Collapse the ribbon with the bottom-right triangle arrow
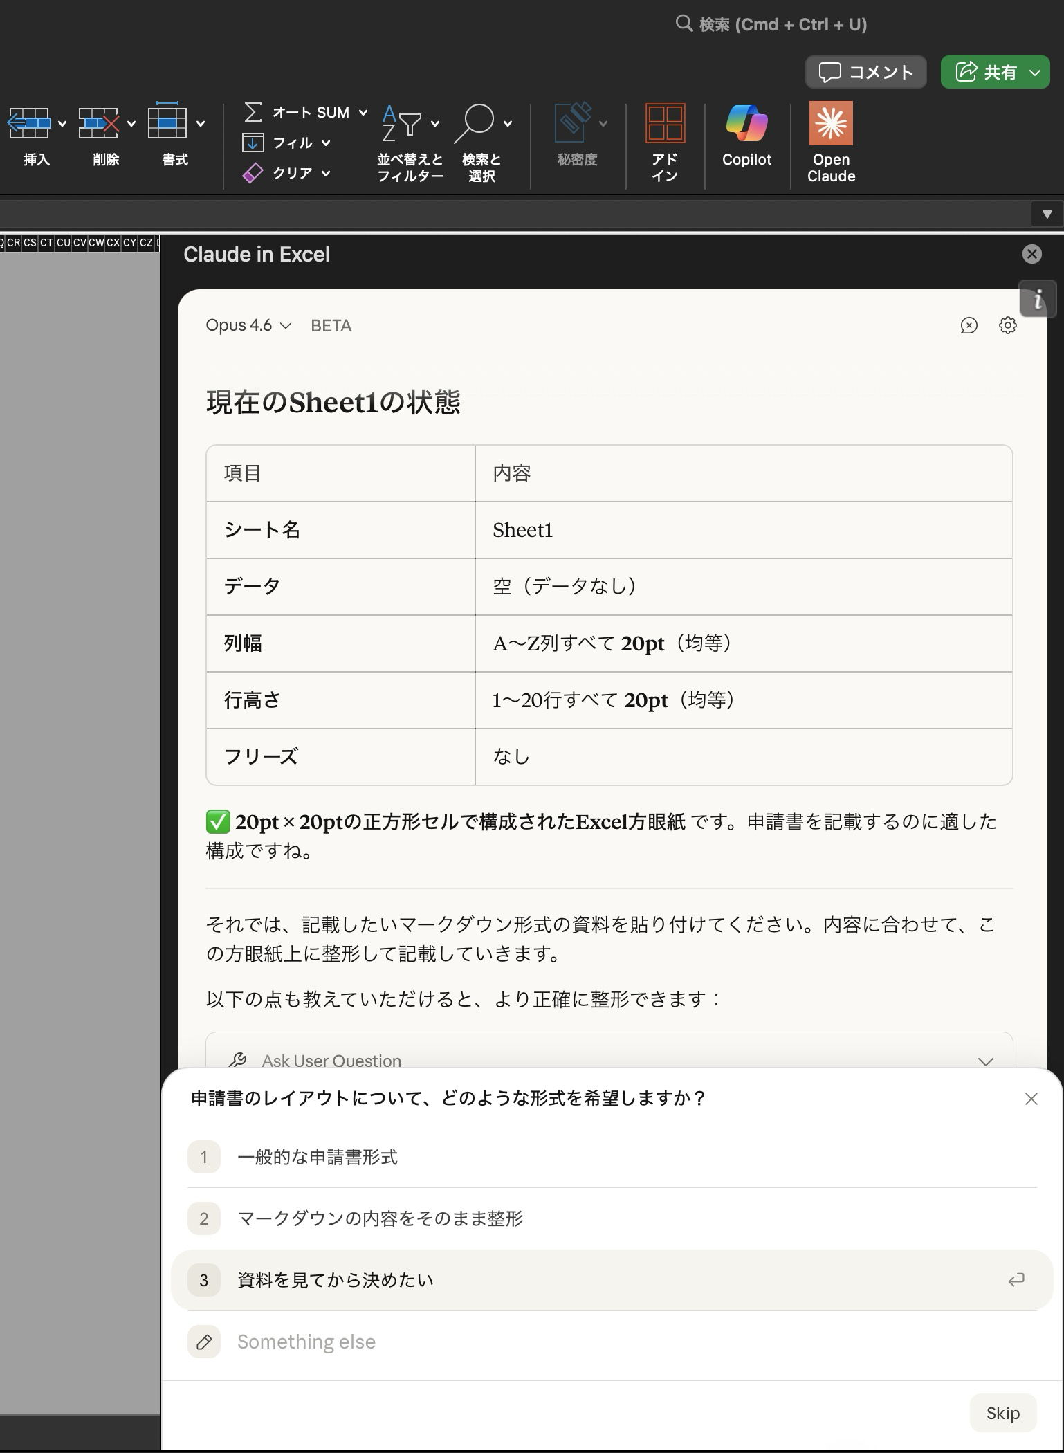This screenshot has height=1453, width=1064. (x=1047, y=214)
